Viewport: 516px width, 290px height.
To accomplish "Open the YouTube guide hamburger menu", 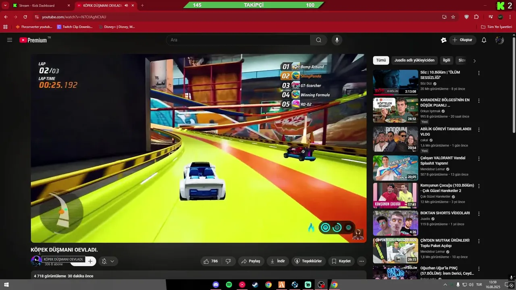I will coord(10,40).
